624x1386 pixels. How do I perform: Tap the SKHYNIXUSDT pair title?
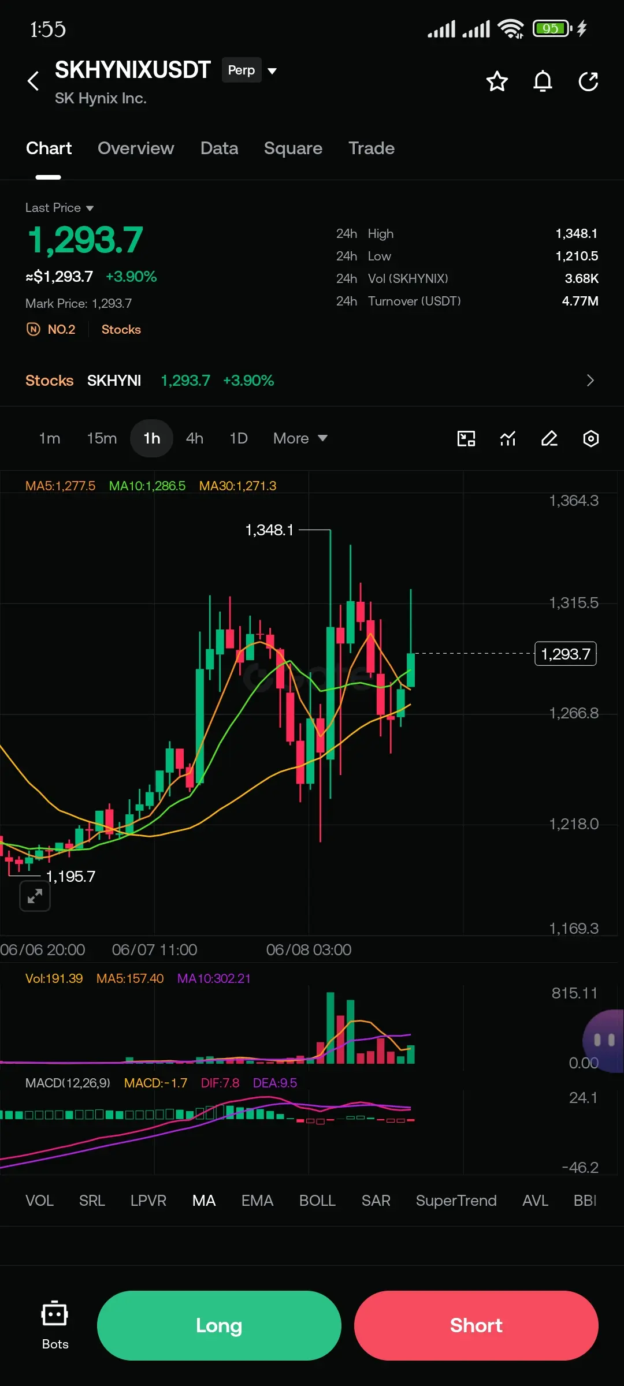point(133,70)
